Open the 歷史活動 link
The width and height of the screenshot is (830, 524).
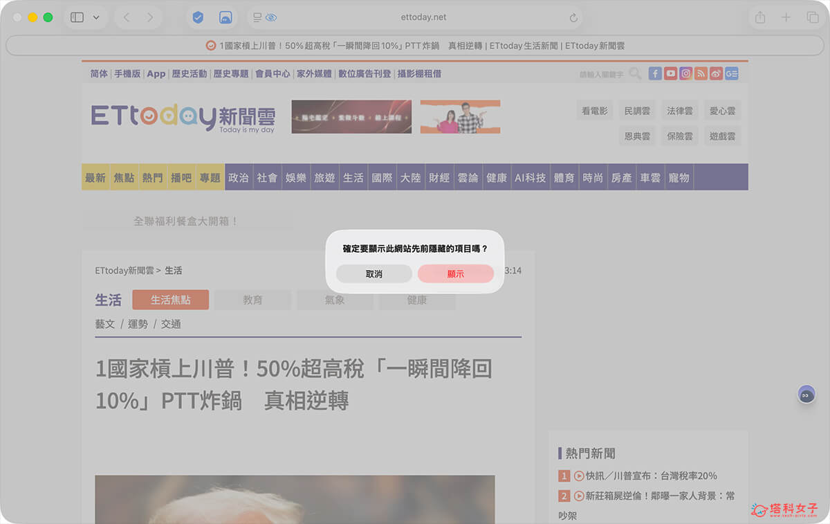tap(190, 73)
